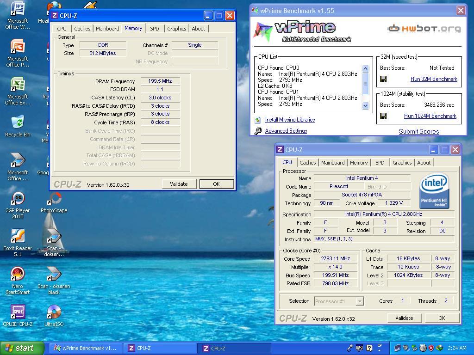Click the CAS# Latency value 3.0 clocks
The image size is (474, 355).
tap(160, 98)
